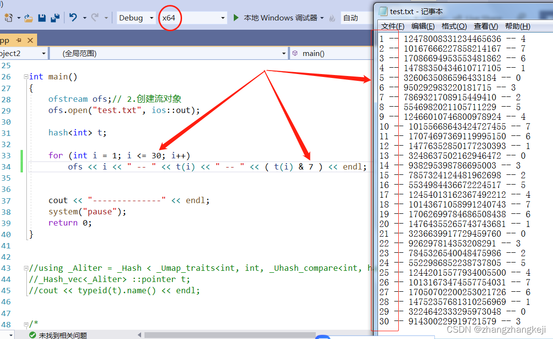
Task: Collapse the main() function code block
Action: point(25,76)
